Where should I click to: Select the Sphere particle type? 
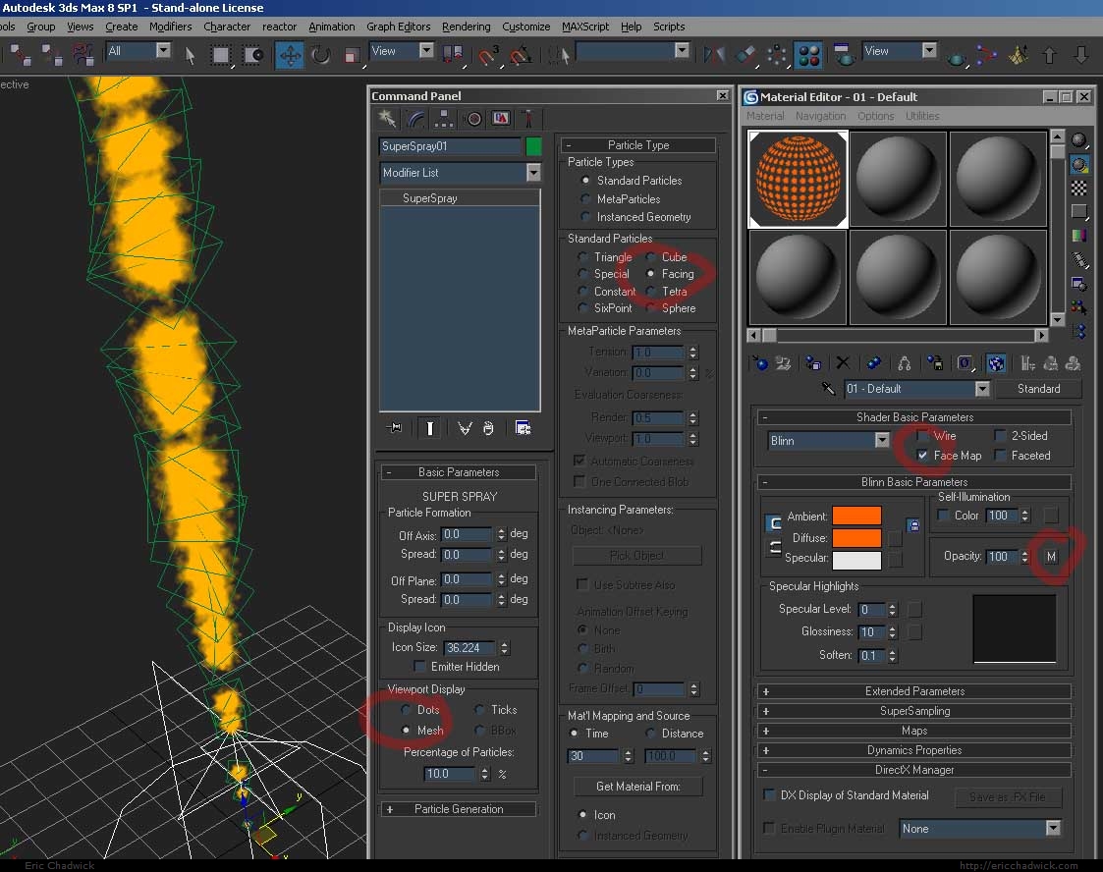pos(650,308)
